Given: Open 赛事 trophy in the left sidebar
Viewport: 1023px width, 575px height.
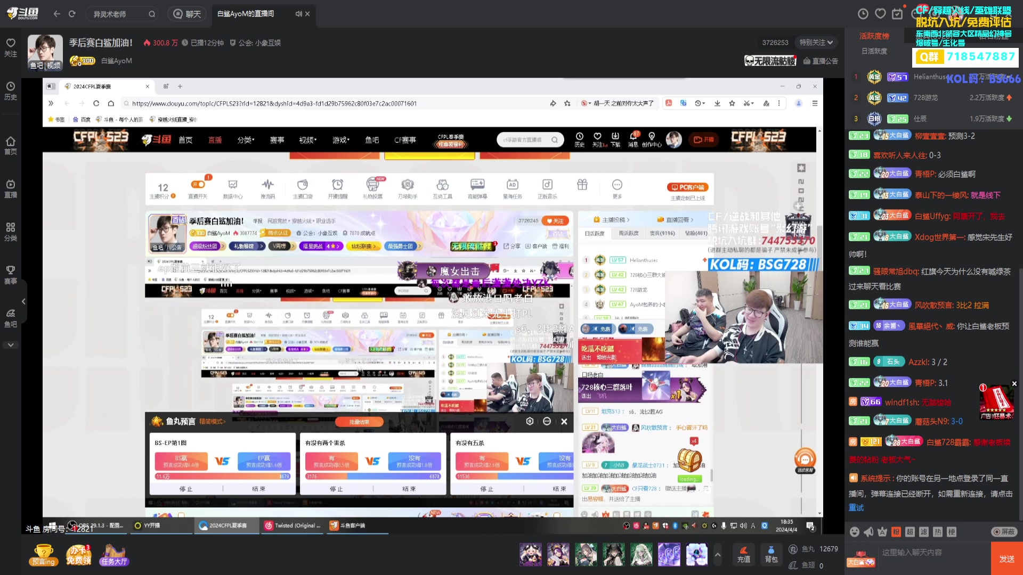Looking at the screenshot, I should click(11, 275).
